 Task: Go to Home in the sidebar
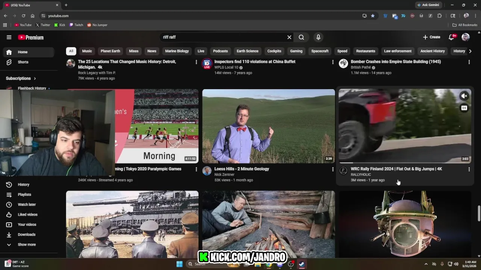click(x=29, y=52)
